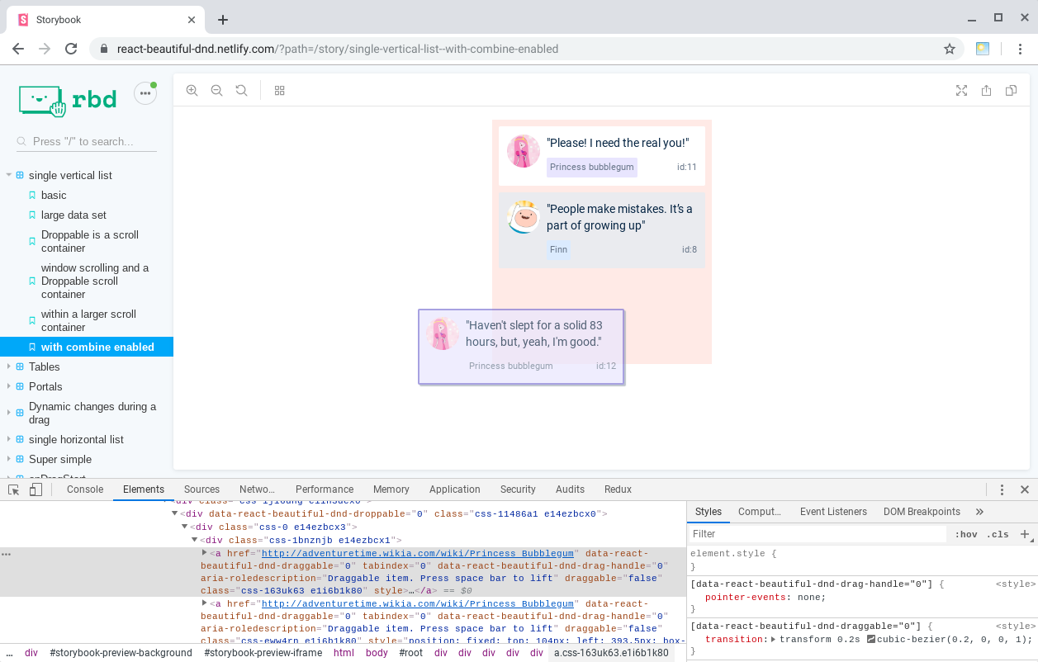The width and height of the screenshot is (1038, 662).
Task: Switch to the Sources tab
Action: coord(201,489)
